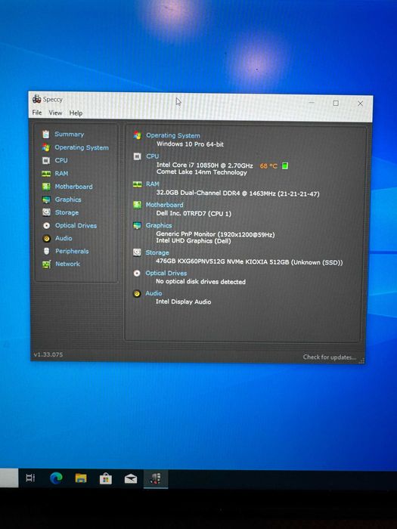Image resolution: width=397 pixels, height=529 pixels.
Task: Open the File menu
Action: [x=37, y=113]
